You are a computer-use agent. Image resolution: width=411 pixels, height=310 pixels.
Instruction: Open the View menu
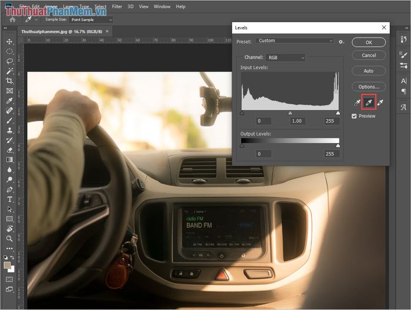click(144, 6)
